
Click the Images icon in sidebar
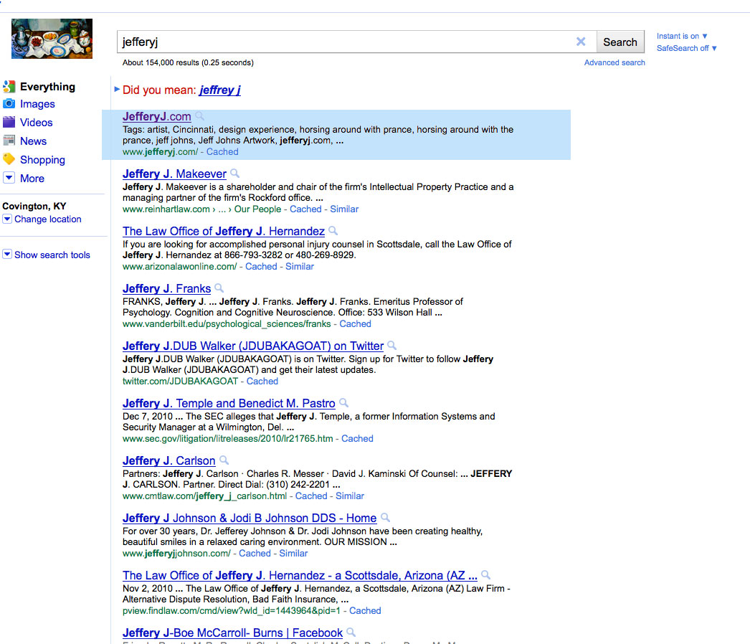pyautogui.click(x=9, y=104)
